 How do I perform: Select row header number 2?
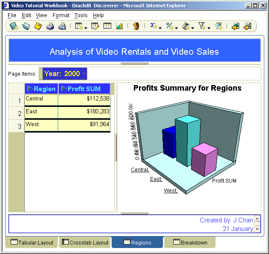17,113
